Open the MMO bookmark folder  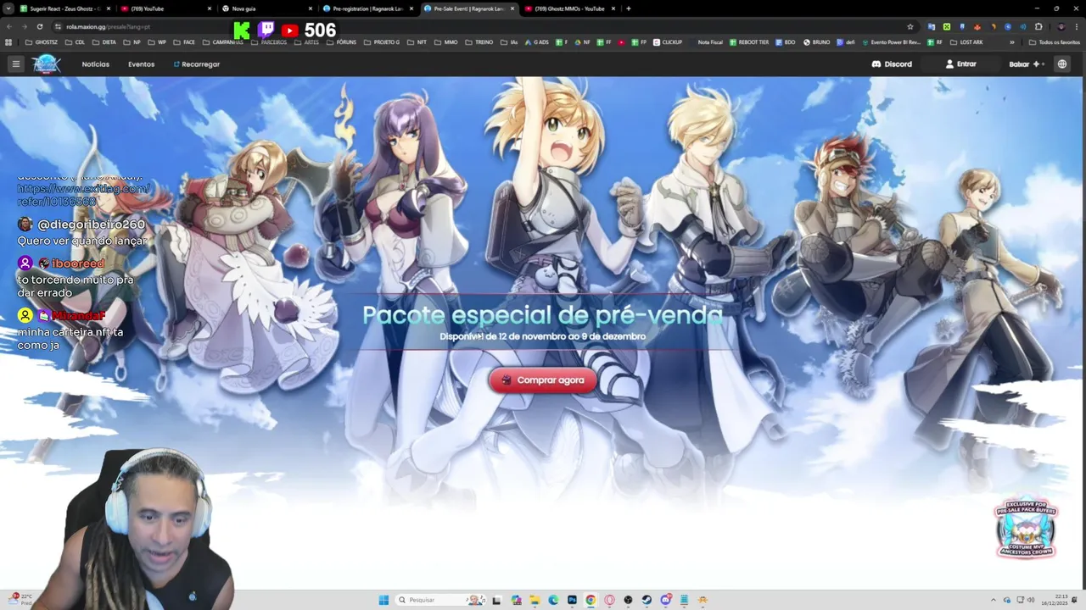(446, 42)
